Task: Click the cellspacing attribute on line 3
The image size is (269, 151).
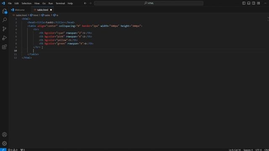Action: 67,26
